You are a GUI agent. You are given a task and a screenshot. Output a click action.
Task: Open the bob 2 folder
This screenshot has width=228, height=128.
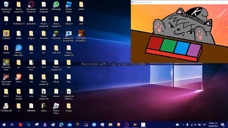pos(6,93)
